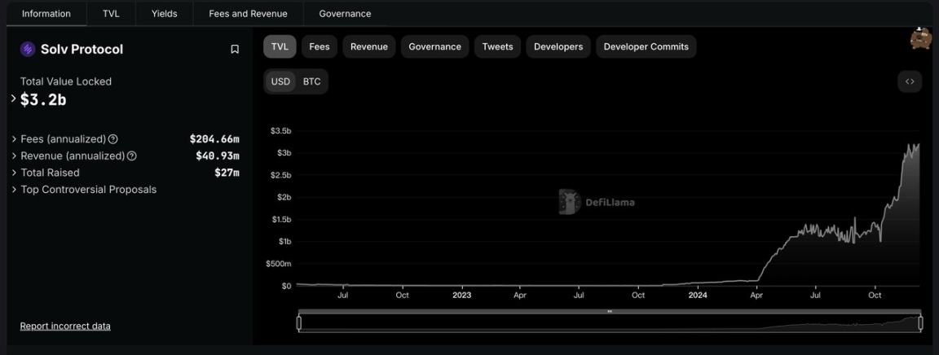Expand the Fees (annualized) row

tap(15, 139)
